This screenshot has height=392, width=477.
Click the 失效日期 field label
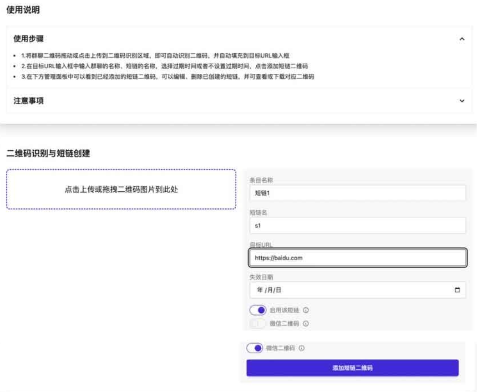pyautogui.click(x=261, y=277)
